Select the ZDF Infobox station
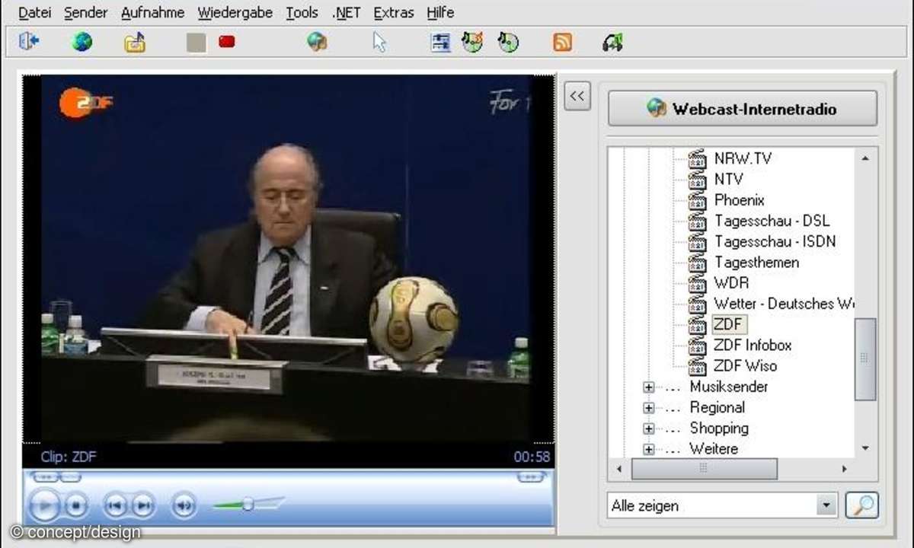Image resolution: width=914 pixels, height=548 pixels. tap(753, 346)
